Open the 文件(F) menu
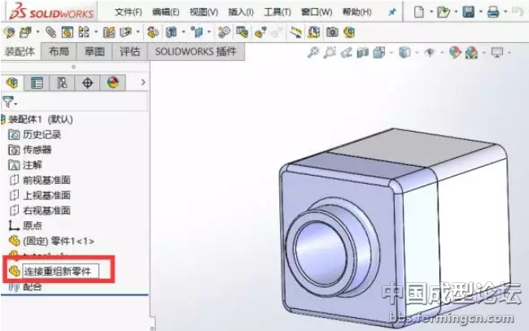The image size is (529, 331). coord(128,12)
